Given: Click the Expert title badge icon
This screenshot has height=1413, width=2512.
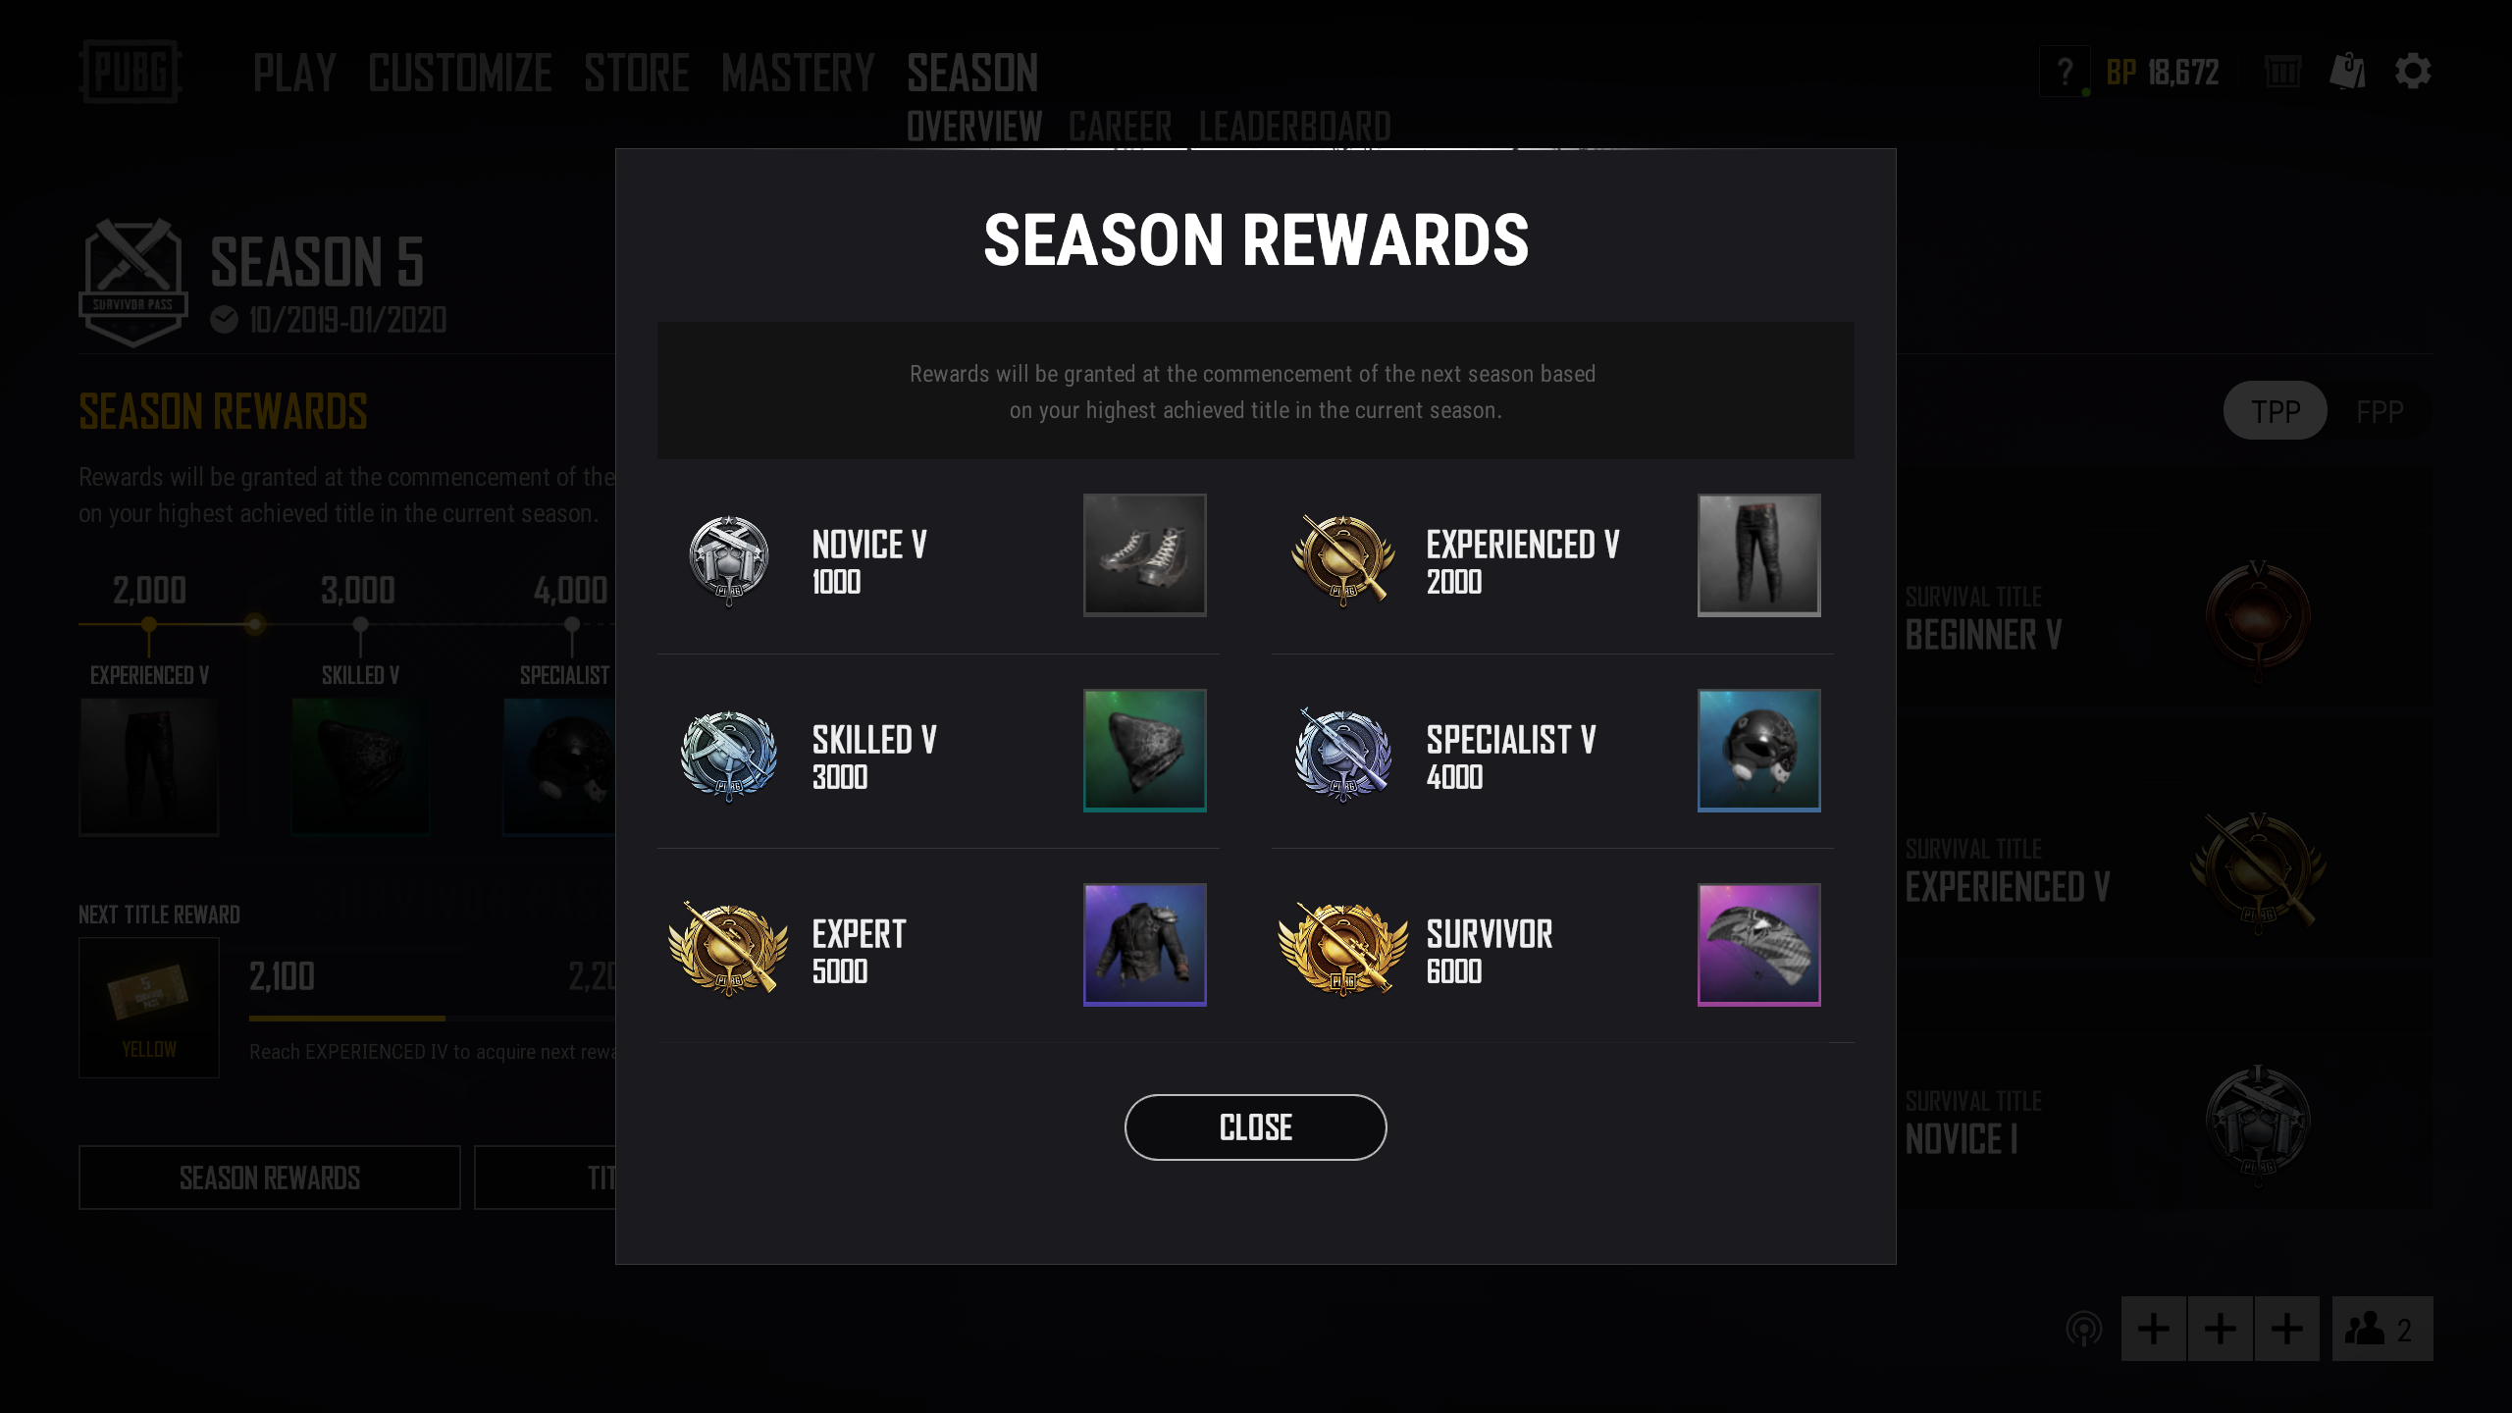Looking at the screenshot, I should pos(728,949).
